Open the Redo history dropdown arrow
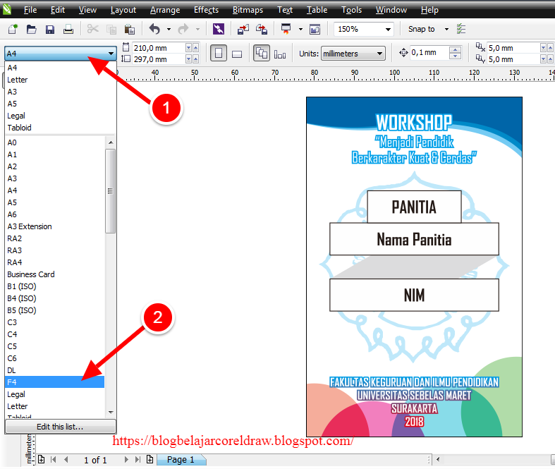 click(x=198, y=30)
